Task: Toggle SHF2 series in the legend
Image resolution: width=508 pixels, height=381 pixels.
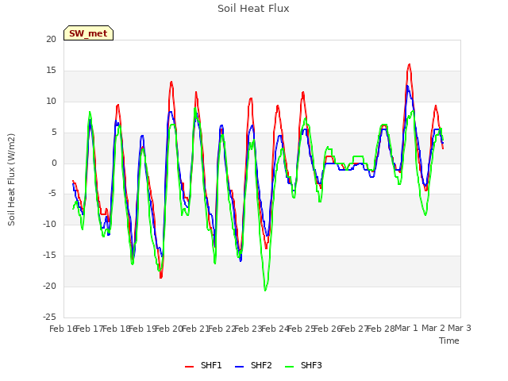Action: pyautogui.click(x=253, y=365)
